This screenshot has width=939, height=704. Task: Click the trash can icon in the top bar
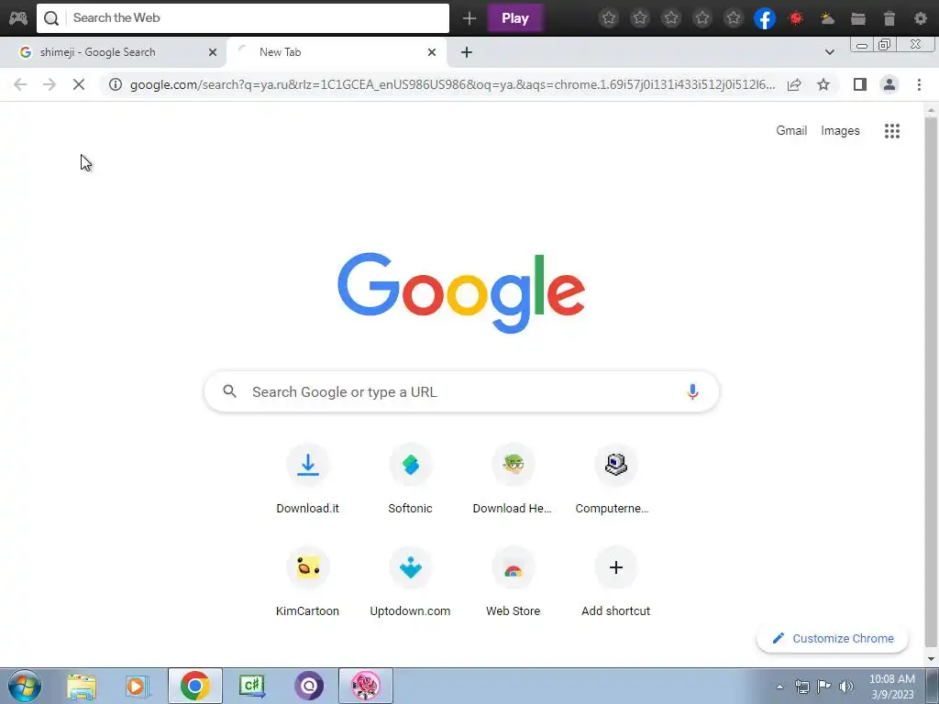point(889,18)
